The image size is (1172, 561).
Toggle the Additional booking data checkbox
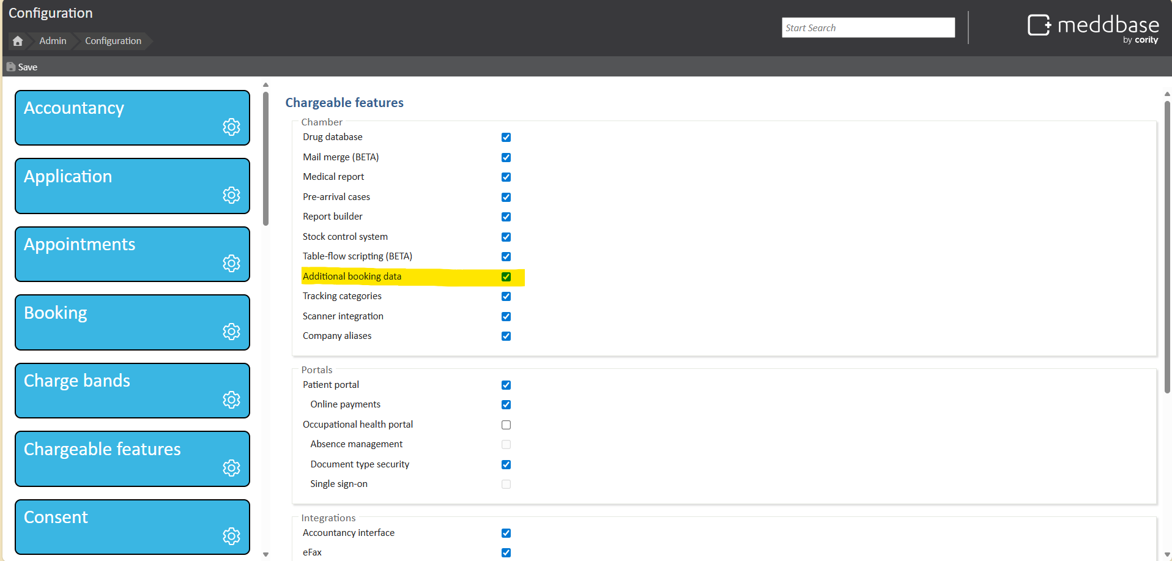point(506,277)
